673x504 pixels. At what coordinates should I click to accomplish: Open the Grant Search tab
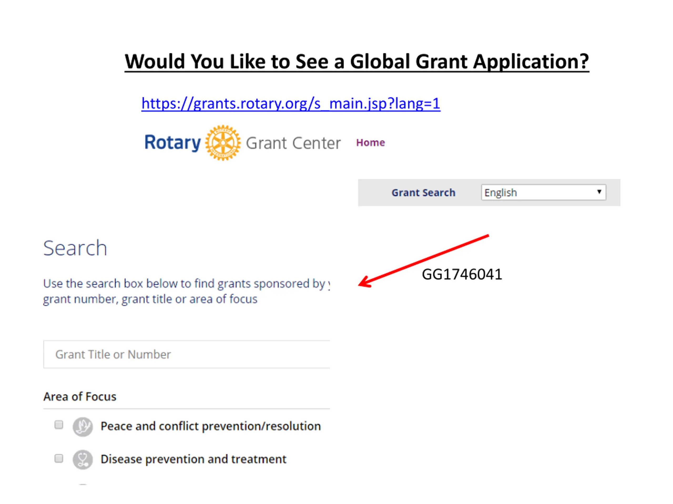point(423,193)
